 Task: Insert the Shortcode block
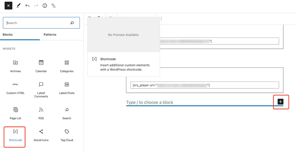[x=16, y=135]
